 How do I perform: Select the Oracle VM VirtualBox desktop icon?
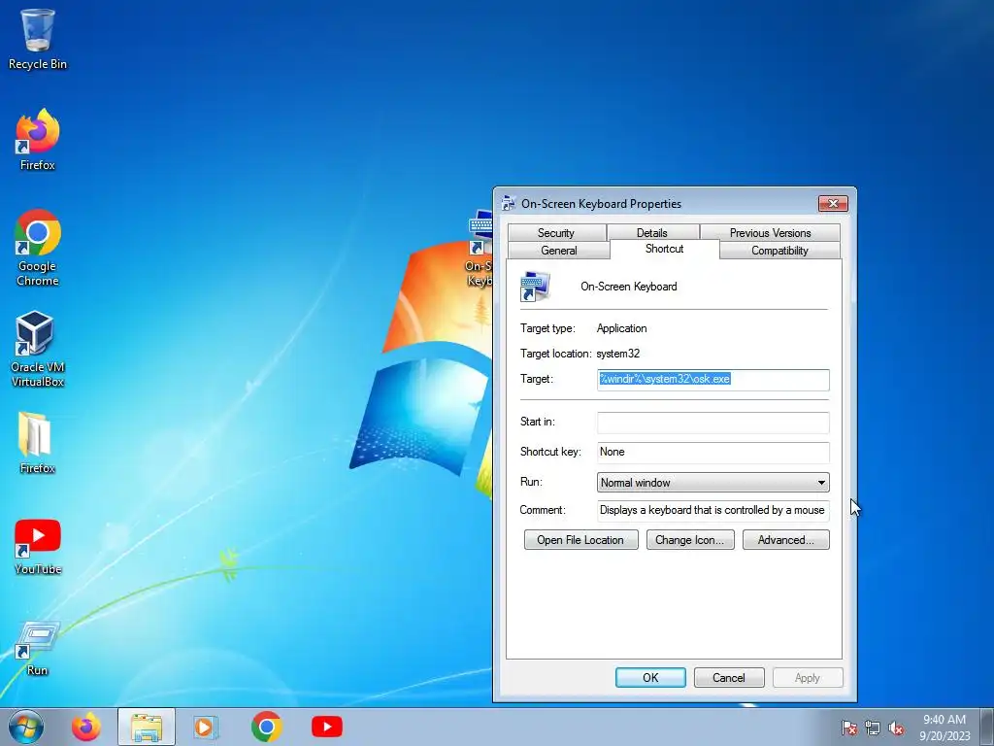[x=38, y=349]
